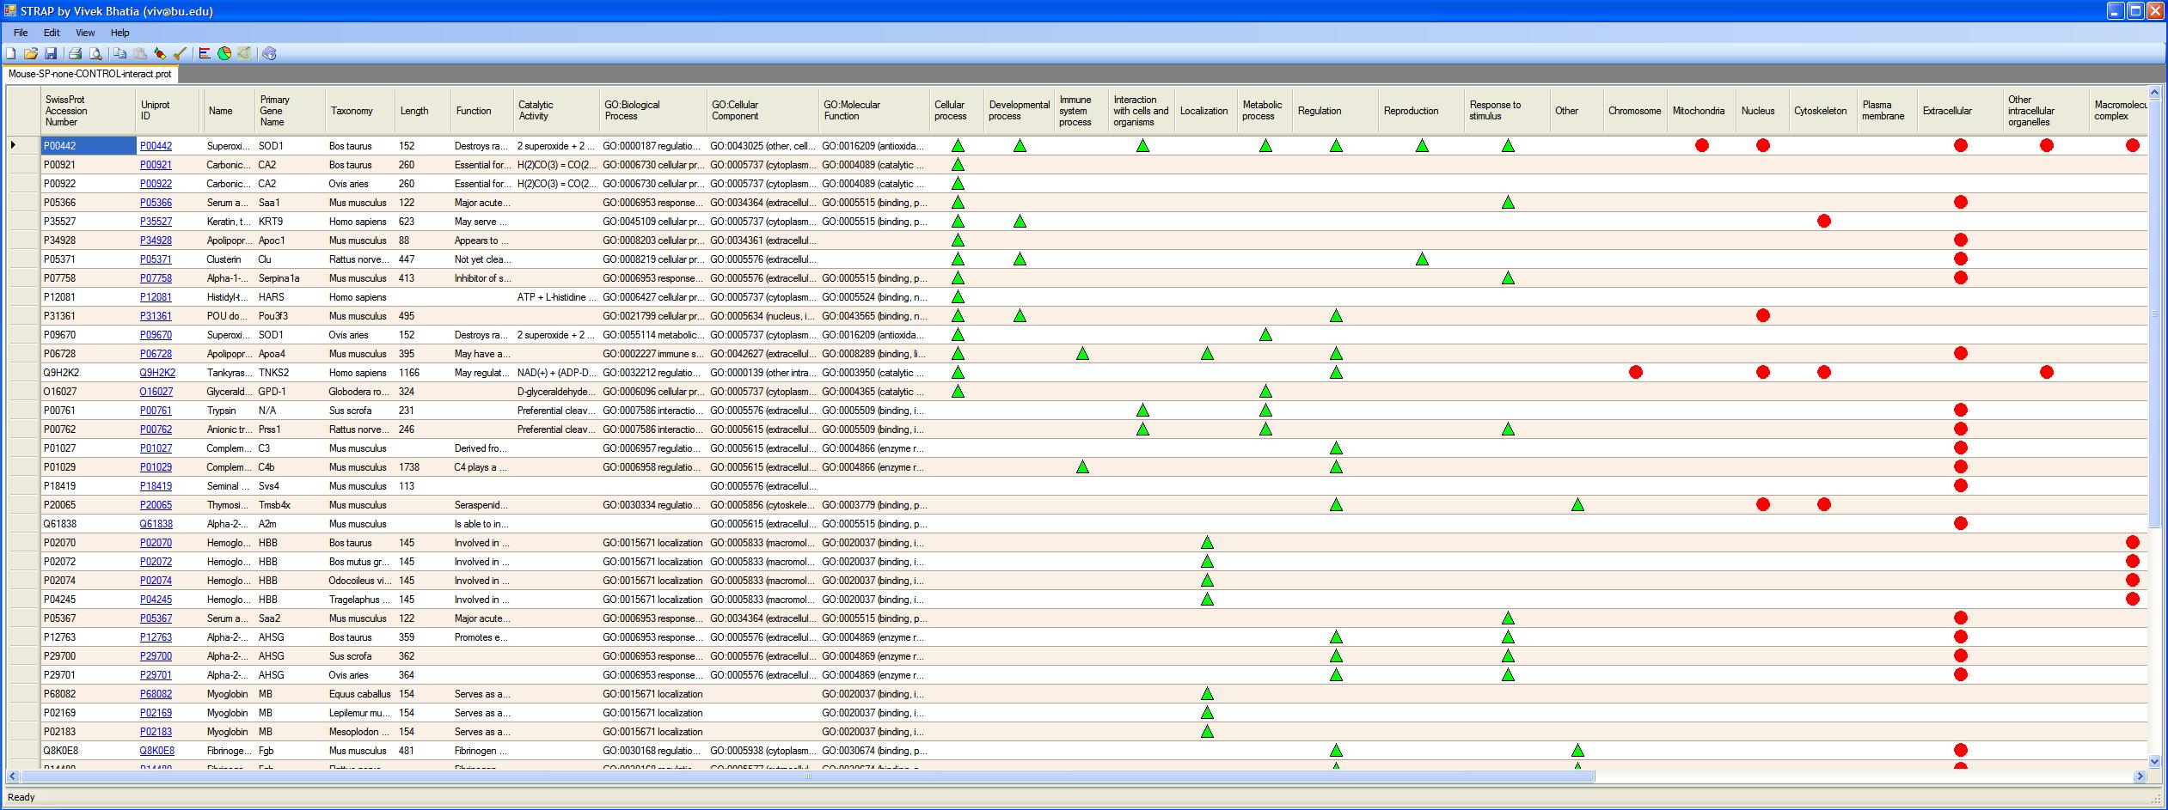The height and width of the screenshot is (810, 2168).
Task: Click the red Macromolecular complex circle for P02072
Action: [2133, 562]
